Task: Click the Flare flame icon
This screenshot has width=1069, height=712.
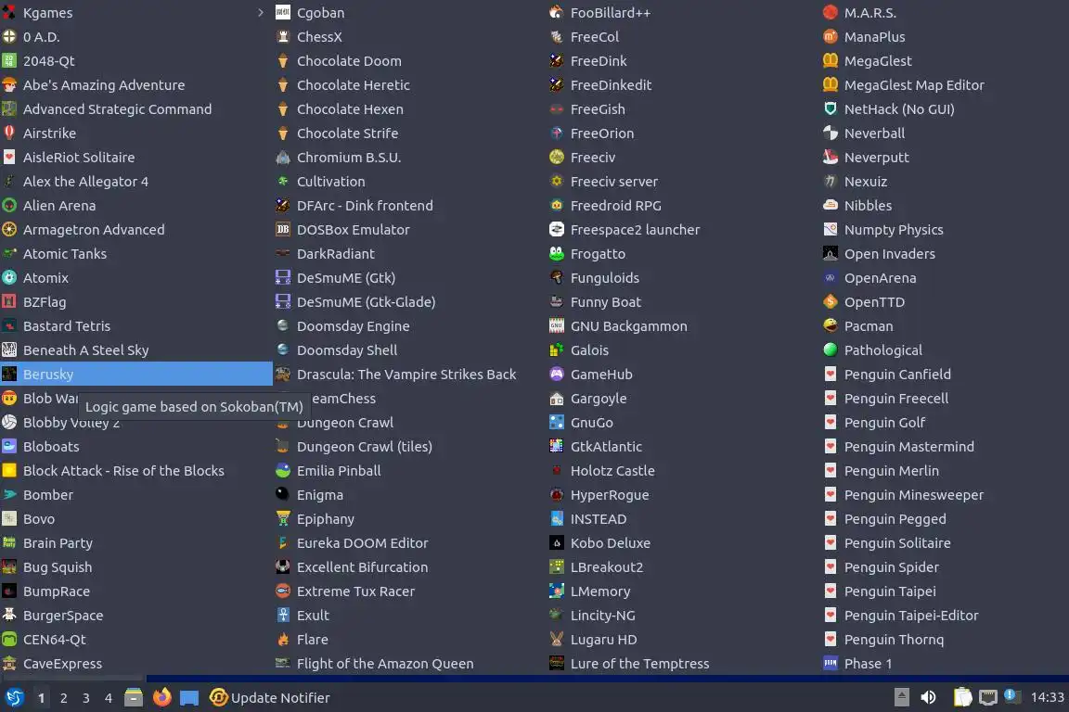Action: pos(283,640)
